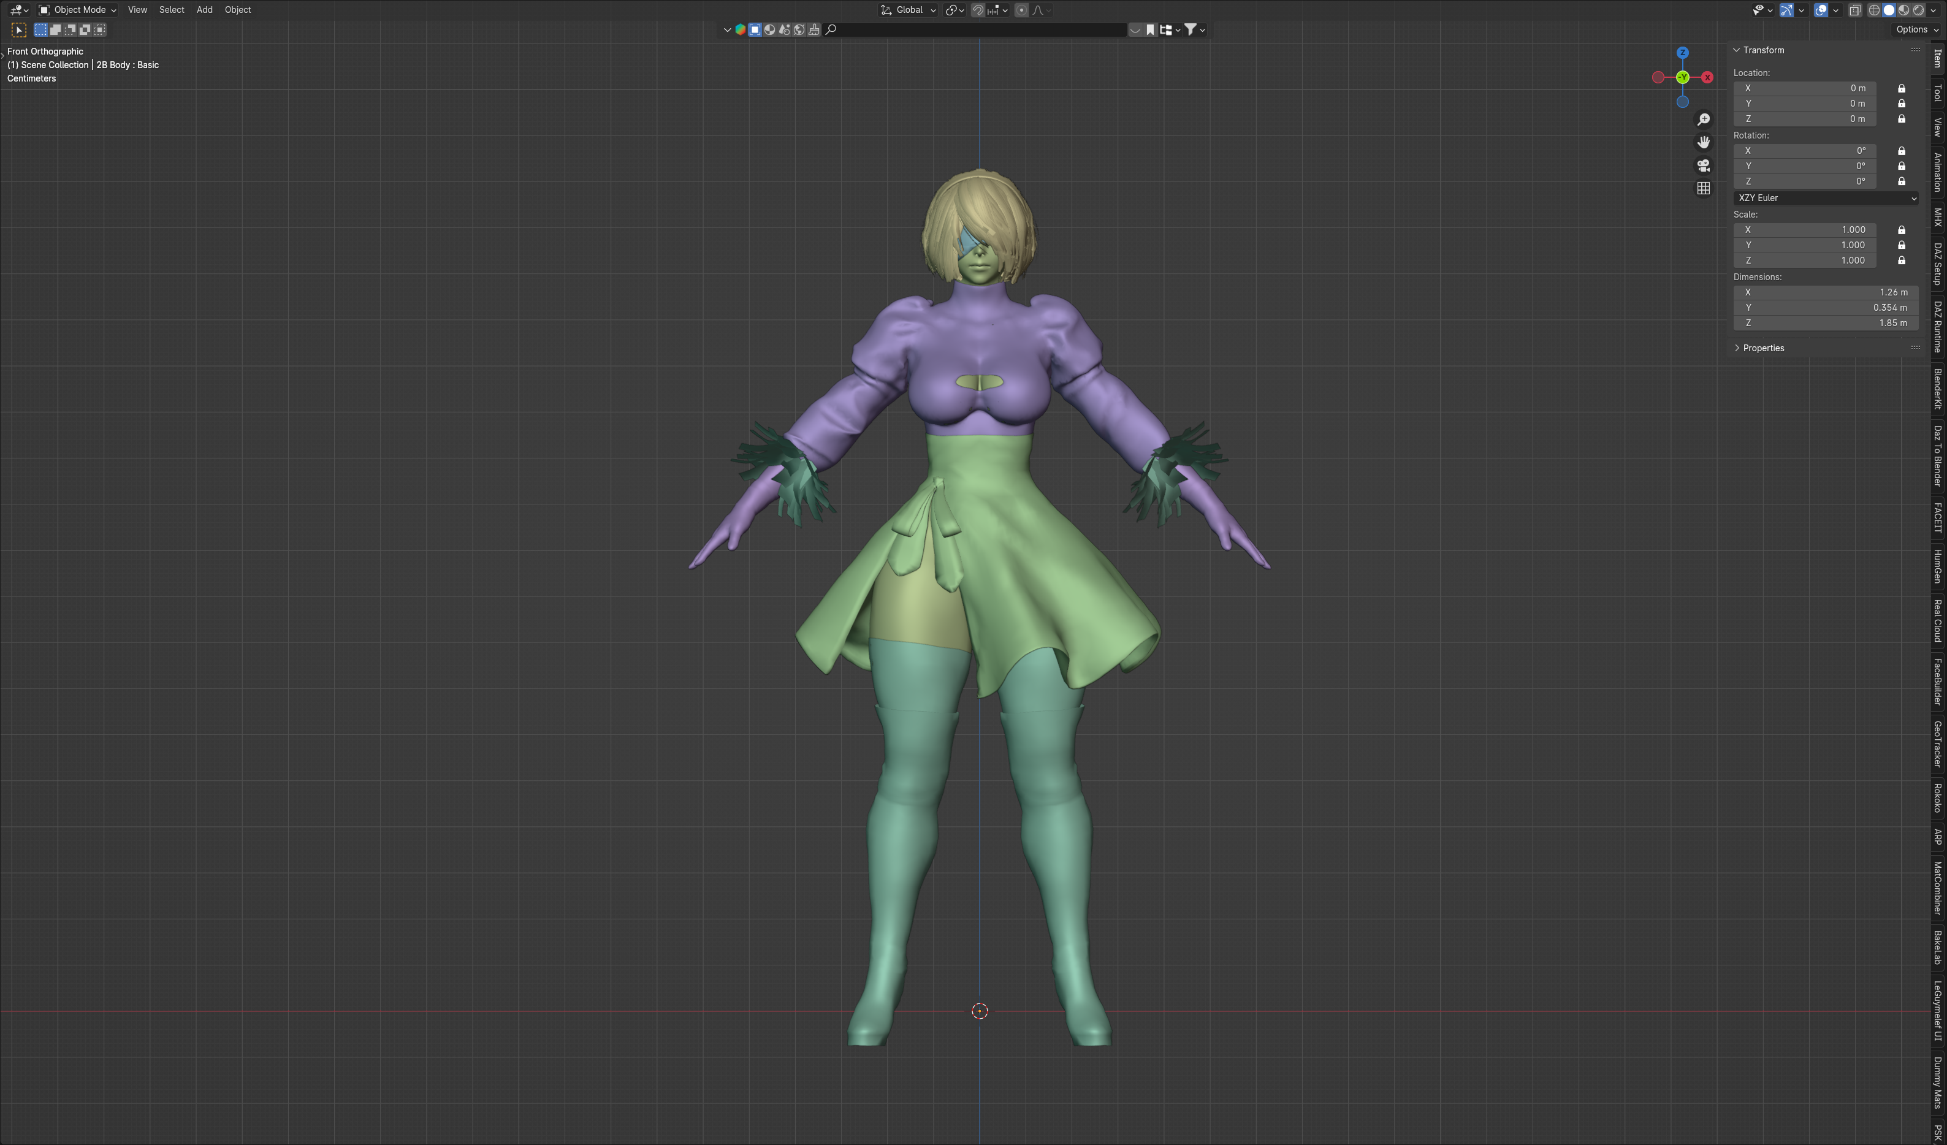
Task: Switch to the Tool sidebar tab
Action: click(1938, 94)
